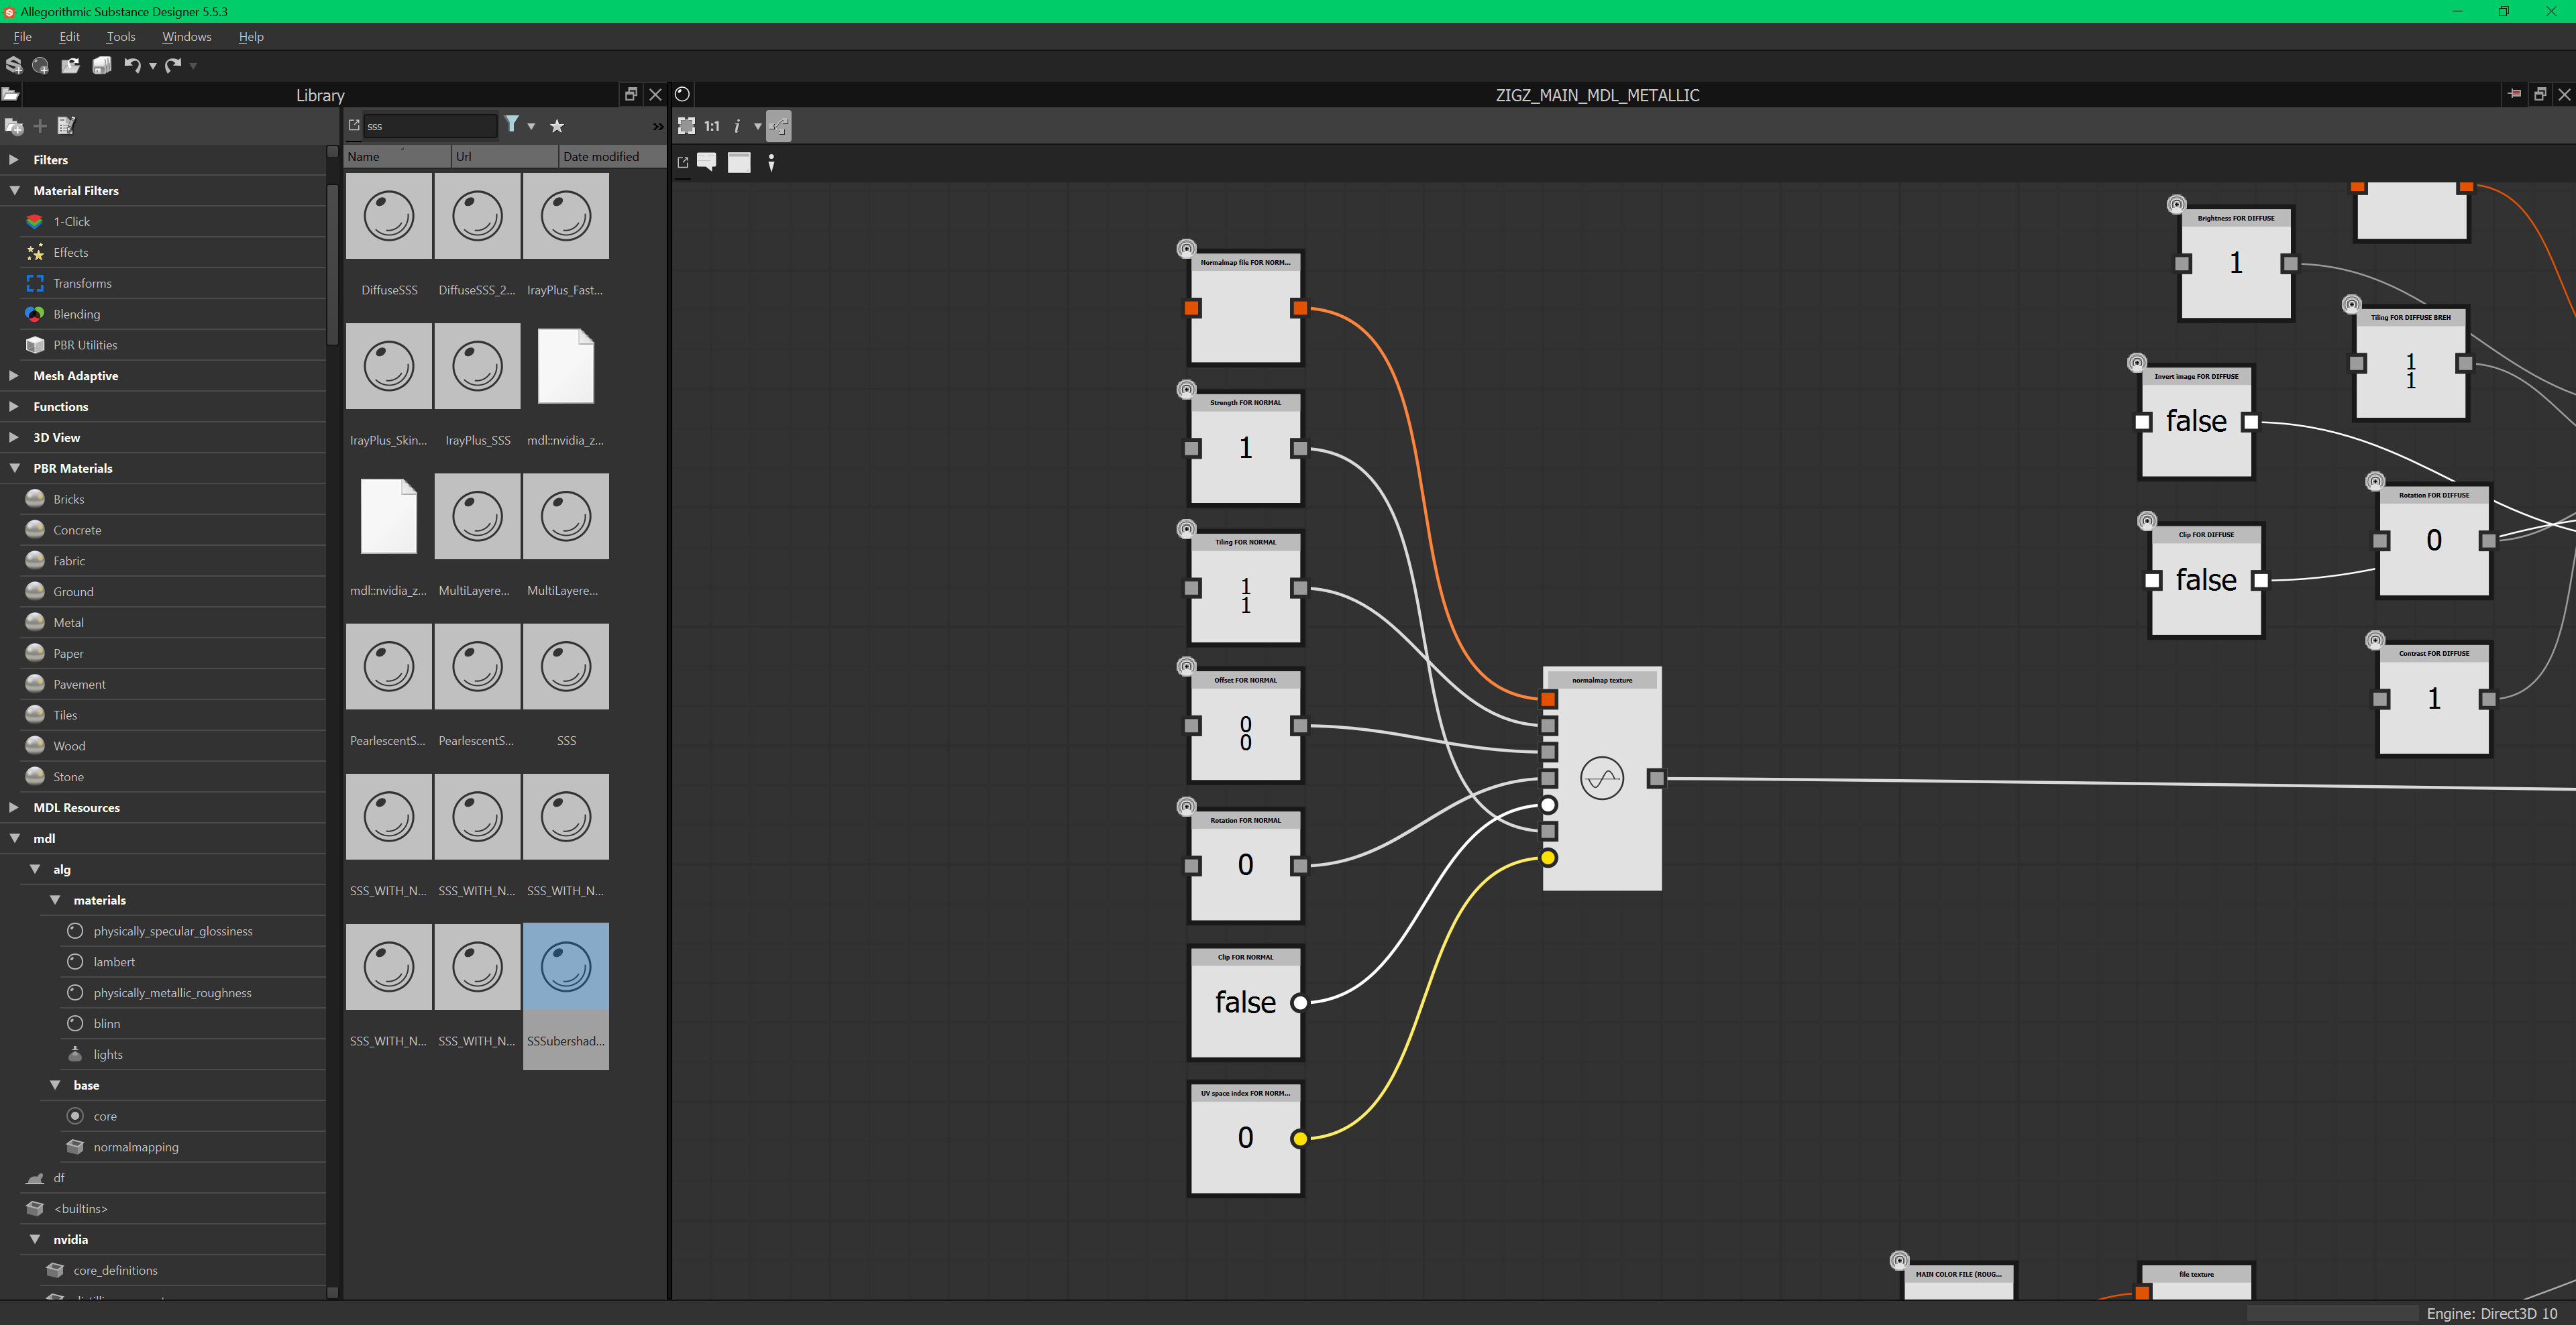Open the filter options dropdown arrow
The height and width of the screenshot is (1325, 2576).
point(531,127)
